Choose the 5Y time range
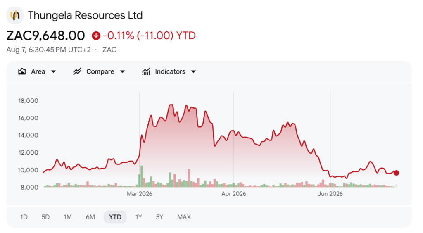This screenshot has width=423, height=233. [159, 217]
